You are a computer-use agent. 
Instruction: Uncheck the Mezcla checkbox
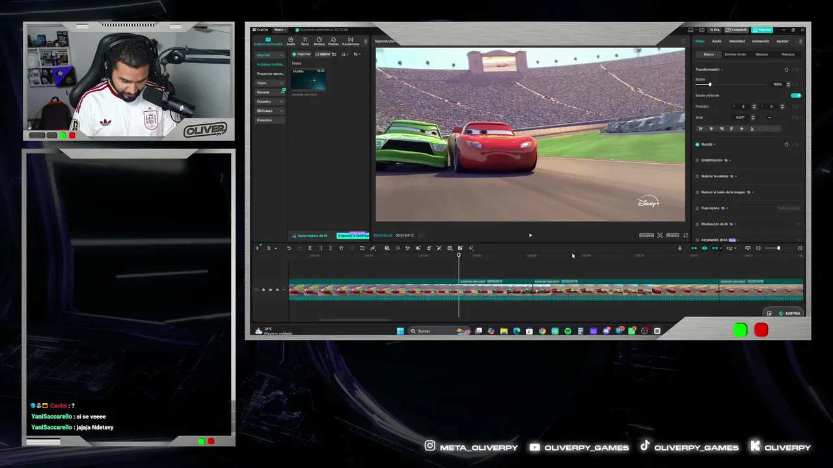(x=698, y=144)
